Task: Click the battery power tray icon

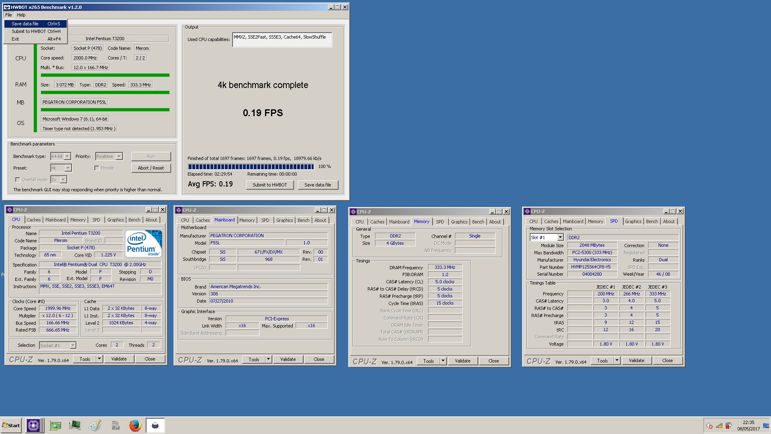Action: pos(728,426)
